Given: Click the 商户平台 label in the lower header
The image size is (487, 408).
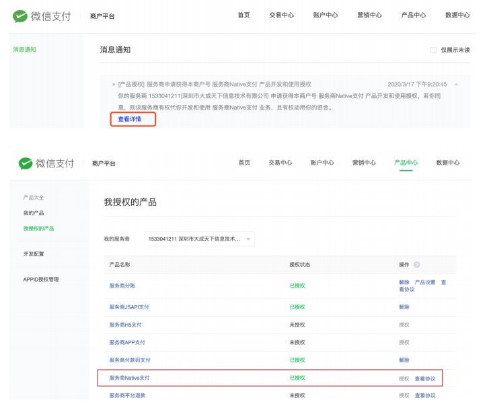Looking at the screenshot, I should click(104, 163).
